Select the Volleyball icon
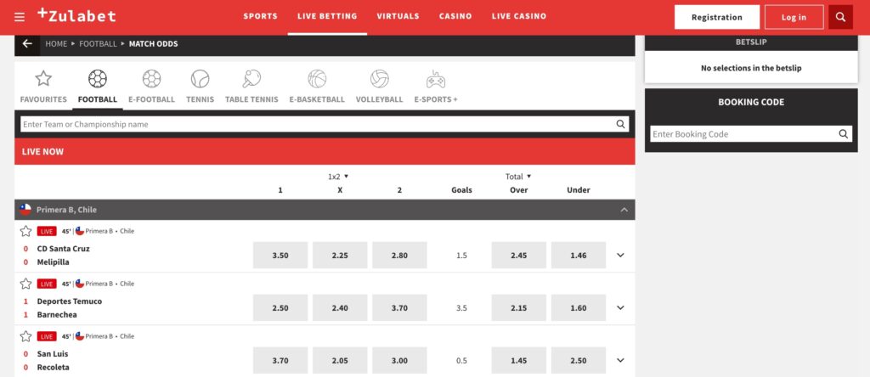The image size is (870, 377). (380, 78)
